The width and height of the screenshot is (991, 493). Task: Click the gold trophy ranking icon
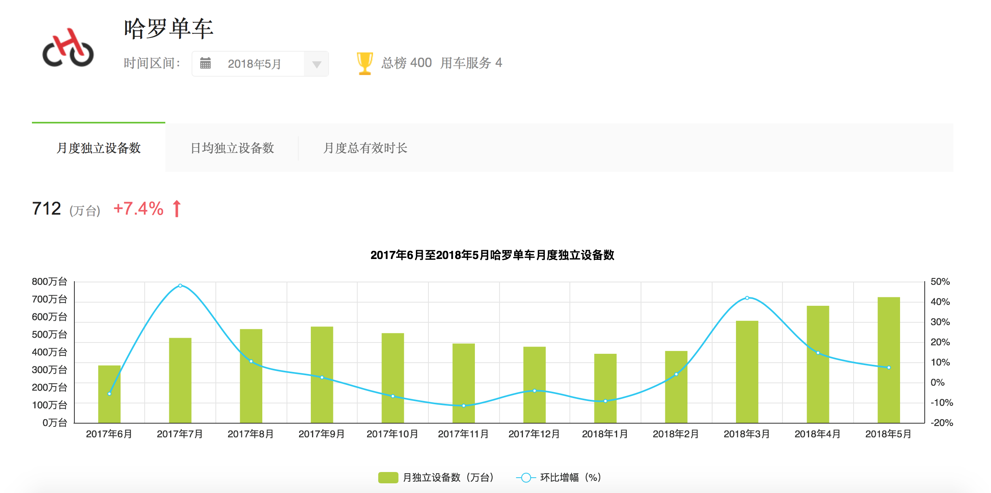click(x=365, y=63)
